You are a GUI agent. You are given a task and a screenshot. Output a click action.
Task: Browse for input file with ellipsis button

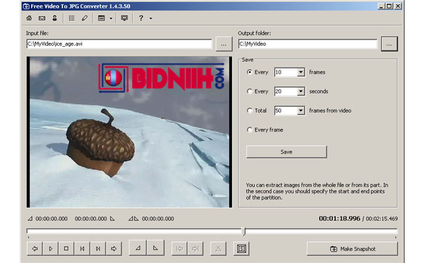click(223, 44)
